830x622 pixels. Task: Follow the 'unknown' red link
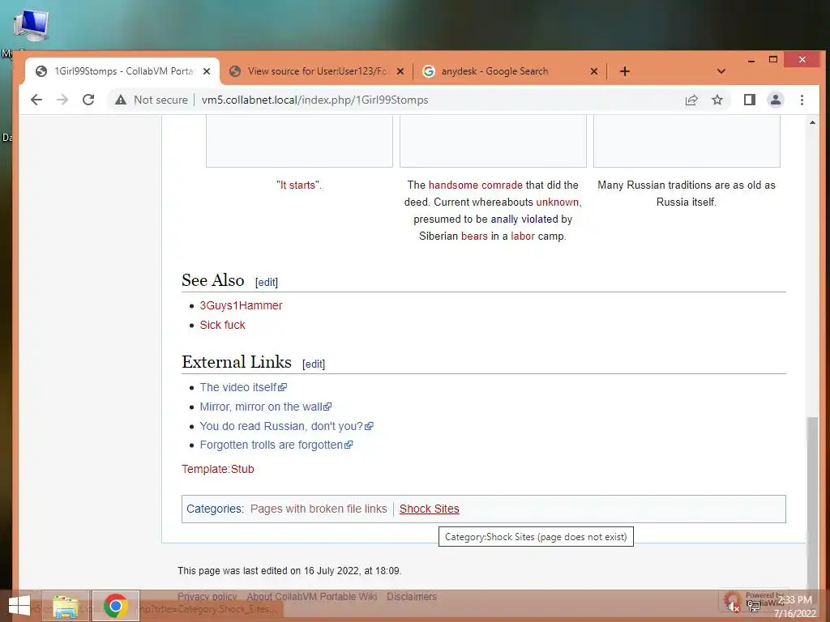[x=558, y=202]
